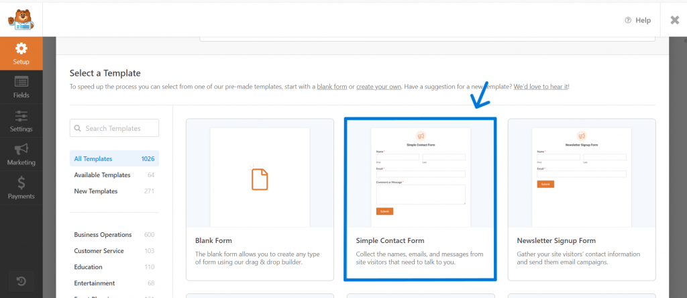The height and width of the screenshot is (298, 687).
Task: Follow the 'blank form' link
Action: tap(331, 87)
